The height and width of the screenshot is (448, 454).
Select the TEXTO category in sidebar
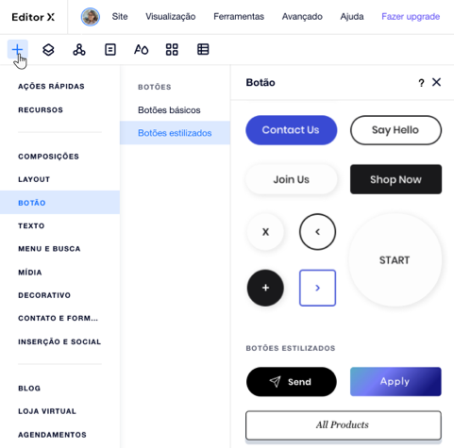[31, 225]
